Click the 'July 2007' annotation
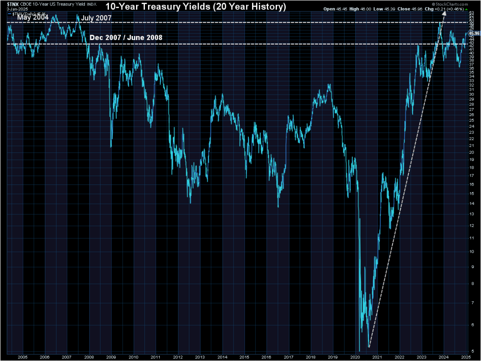This screenshot has height=361, width=481. [x=96, y=18]
